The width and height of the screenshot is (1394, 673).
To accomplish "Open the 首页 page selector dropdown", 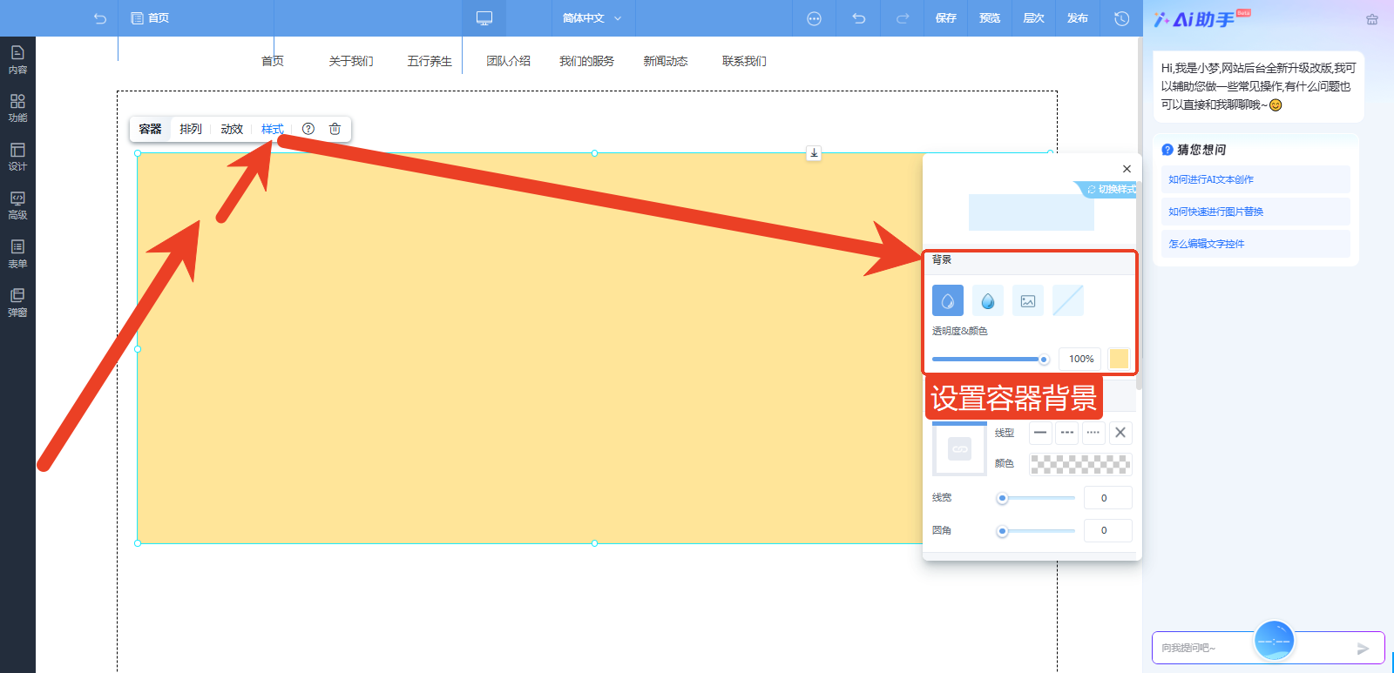I will [x=150, y=18].
